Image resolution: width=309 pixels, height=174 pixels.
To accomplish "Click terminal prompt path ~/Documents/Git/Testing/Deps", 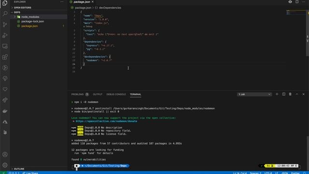I will pos(105,166).
